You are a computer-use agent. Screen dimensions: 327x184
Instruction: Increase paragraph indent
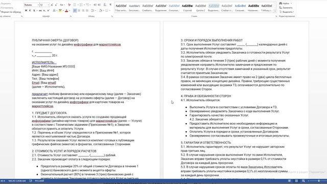(99, 5)
